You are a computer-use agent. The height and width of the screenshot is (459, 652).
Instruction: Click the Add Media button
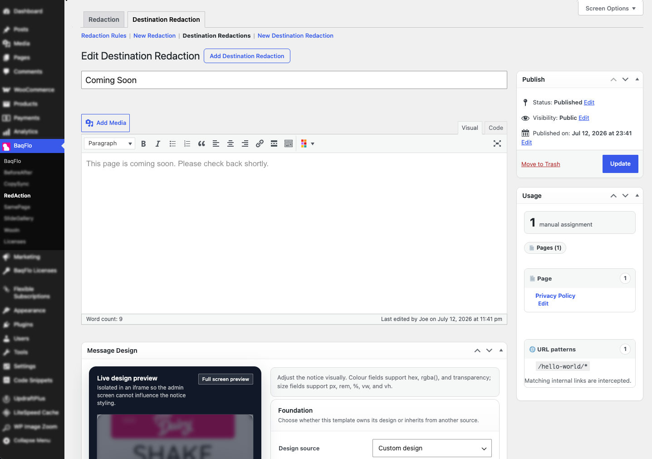pyautogui.click(x=106, y=123)
